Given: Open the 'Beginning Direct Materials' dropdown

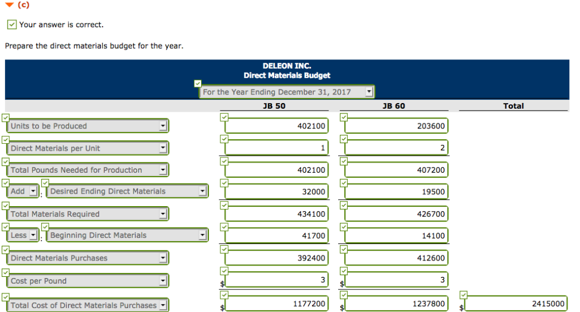Looking at the screenshot, I should pos(127,235).
